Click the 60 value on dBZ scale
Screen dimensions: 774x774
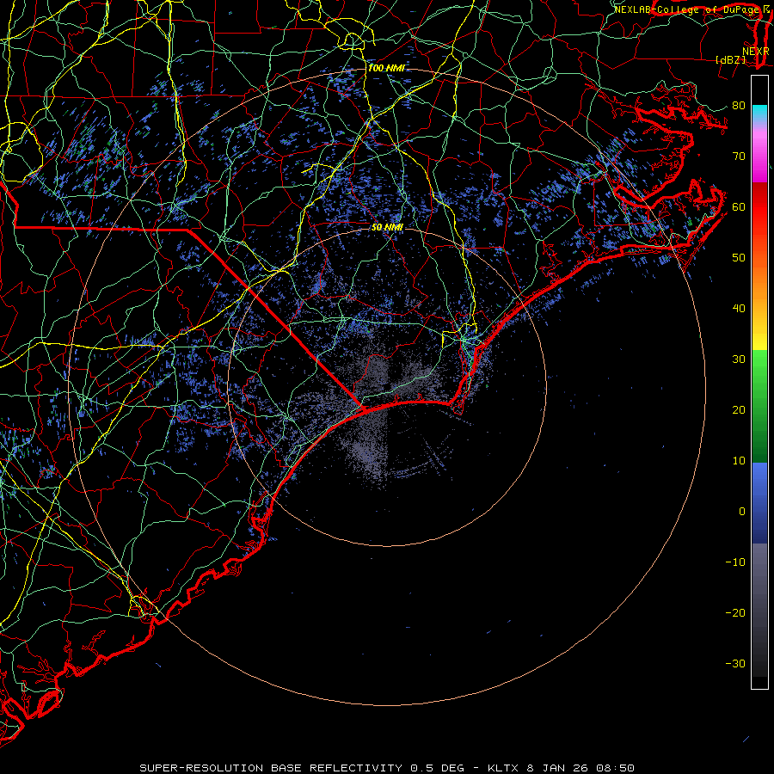[739, 207]
